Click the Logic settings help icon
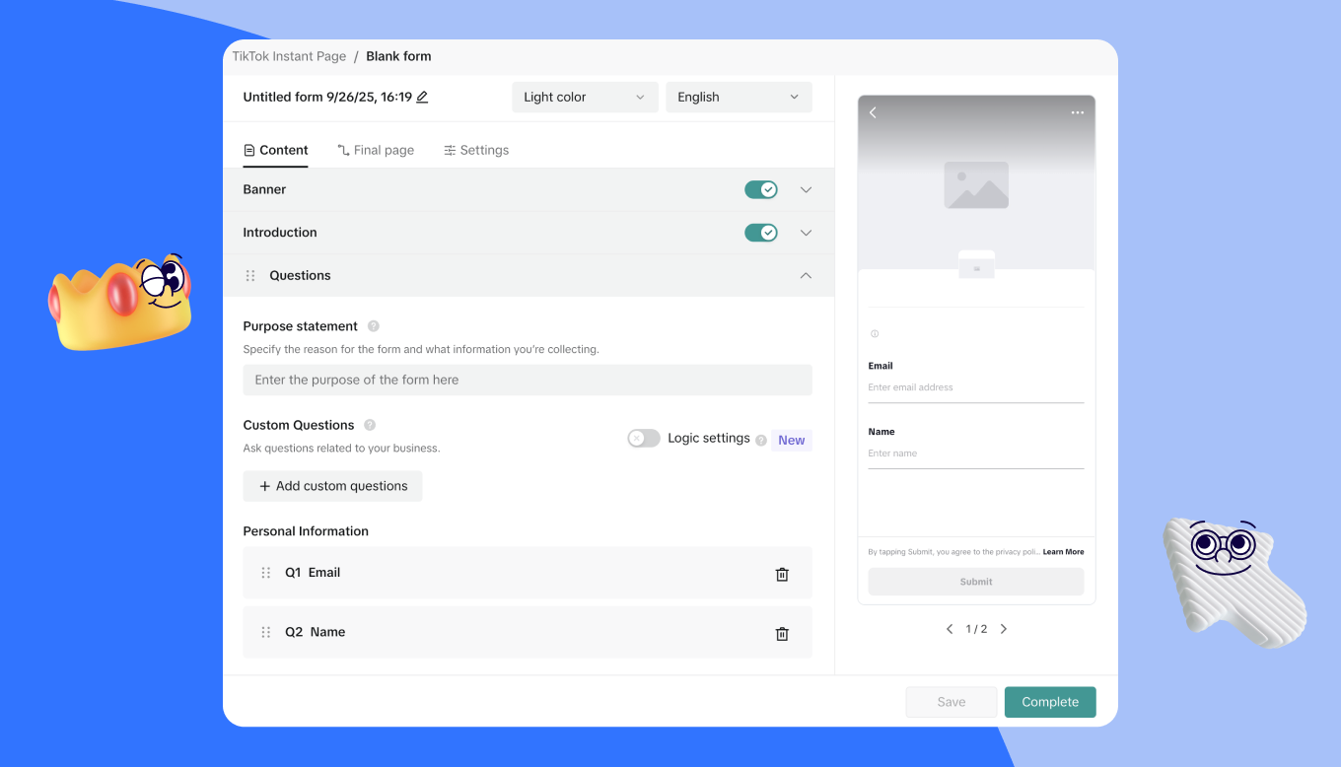 761,441
